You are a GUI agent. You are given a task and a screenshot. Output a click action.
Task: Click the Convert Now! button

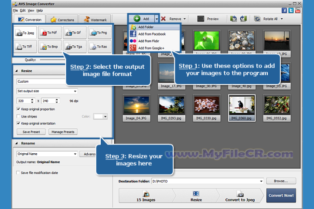tap(281, 196)
